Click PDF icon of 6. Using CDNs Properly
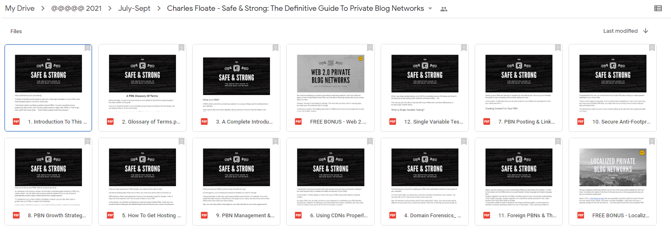 298,215
